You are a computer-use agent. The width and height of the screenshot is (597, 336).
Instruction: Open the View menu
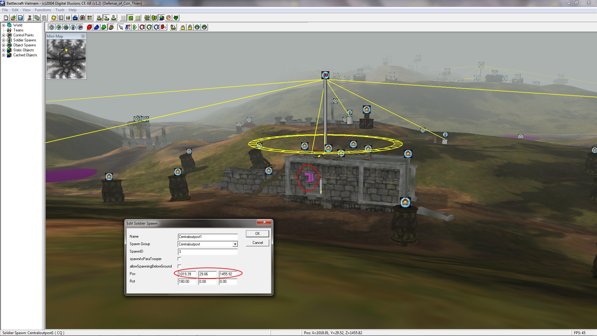[26, 10]
